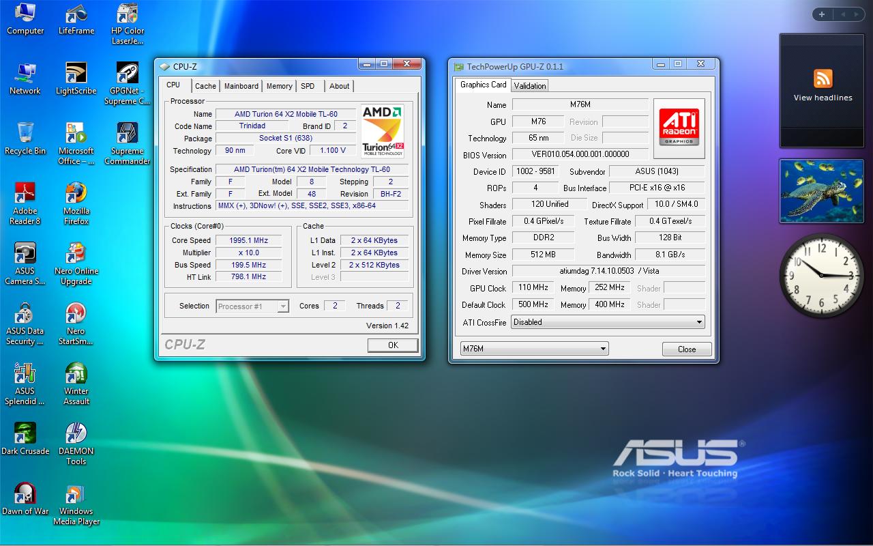Image resolution: width=873 pixels, height=546 pixels.
Task: Click the sea turtle slideshow gadget thumbnail
Action: coord(820,191)
